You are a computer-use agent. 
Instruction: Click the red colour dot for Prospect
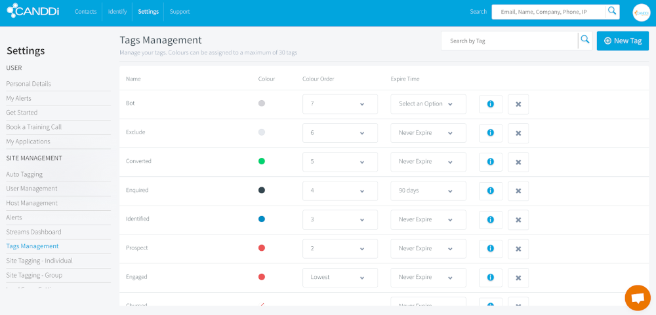[262, 248]
